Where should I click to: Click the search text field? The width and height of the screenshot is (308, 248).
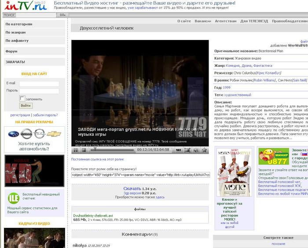click(x=36, y=15)
